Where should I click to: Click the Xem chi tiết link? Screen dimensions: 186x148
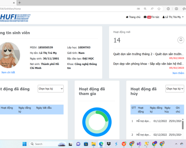coord(8,73)
